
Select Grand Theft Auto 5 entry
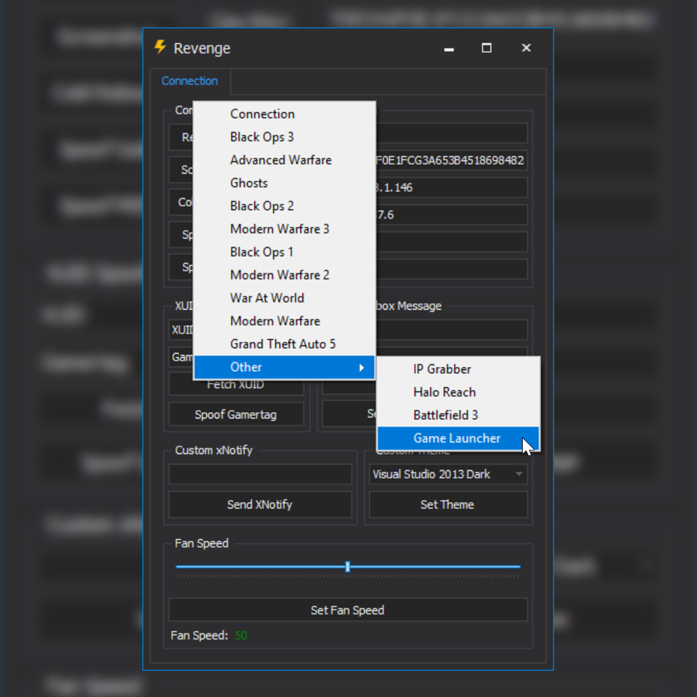tap(282, 344)
